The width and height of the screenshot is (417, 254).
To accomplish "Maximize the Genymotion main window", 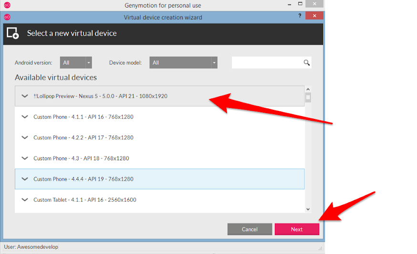I will click(300, 4).
